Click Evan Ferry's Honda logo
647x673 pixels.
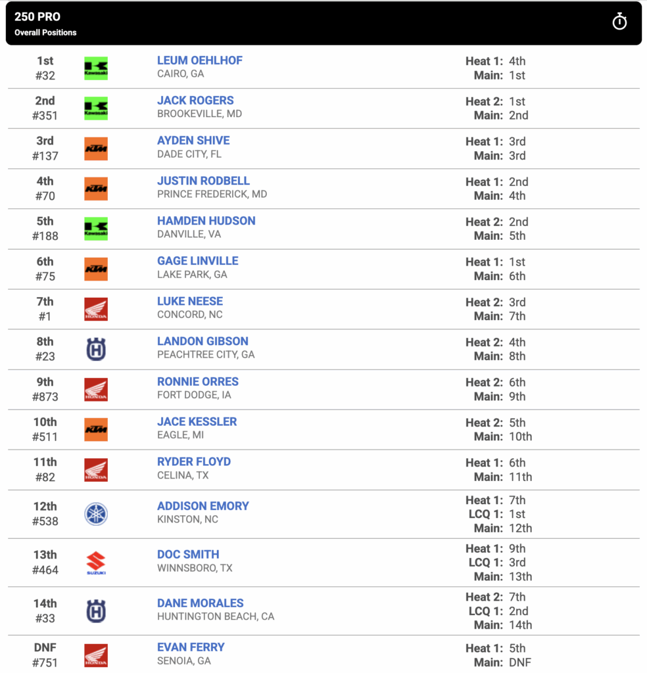96,655
